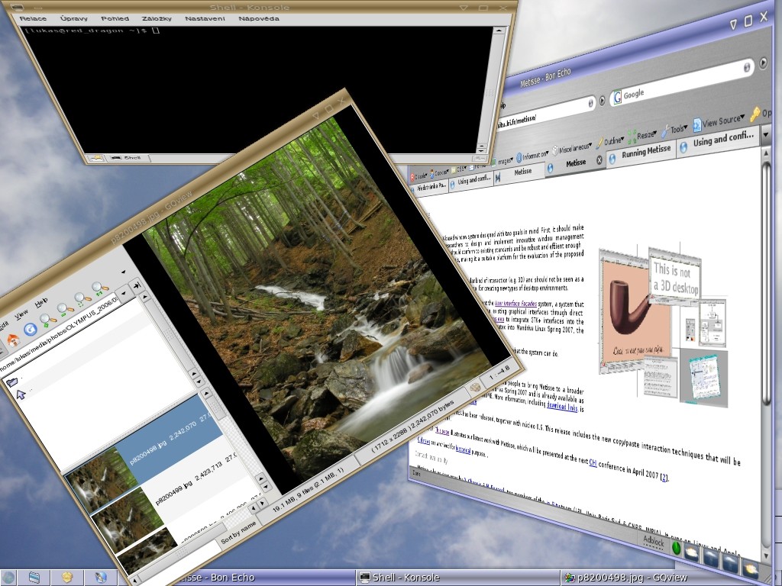782x586 pixels.
Task: Click the 'download links' hyperlink on the page
Action: 562,406
